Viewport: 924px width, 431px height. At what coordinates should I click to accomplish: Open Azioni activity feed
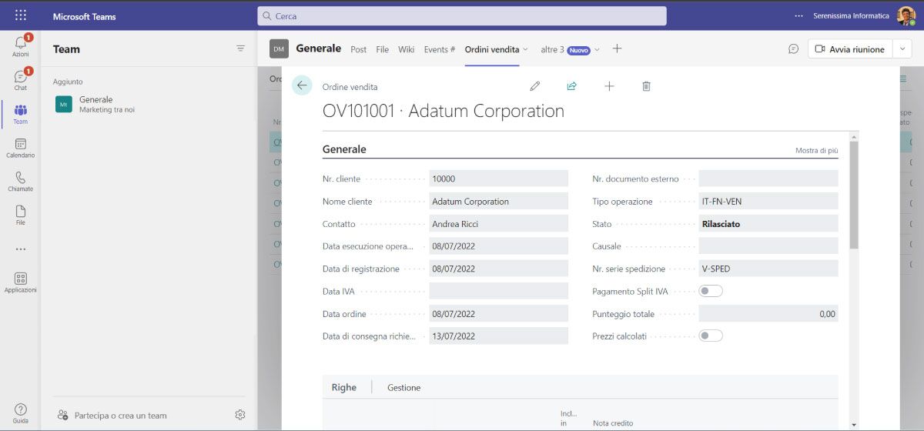click(x=21, y=46)
